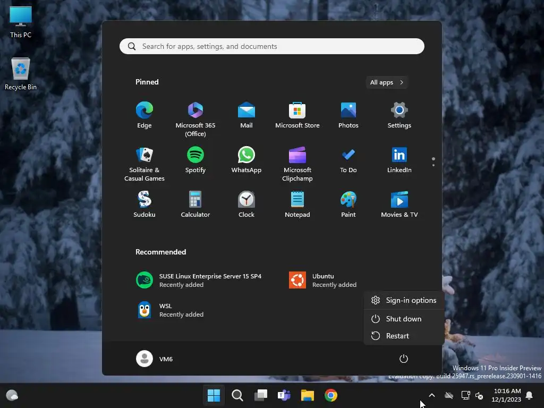Open Notepad from pinned apps
Screen dimensions: 544x408
click(297, 205)
